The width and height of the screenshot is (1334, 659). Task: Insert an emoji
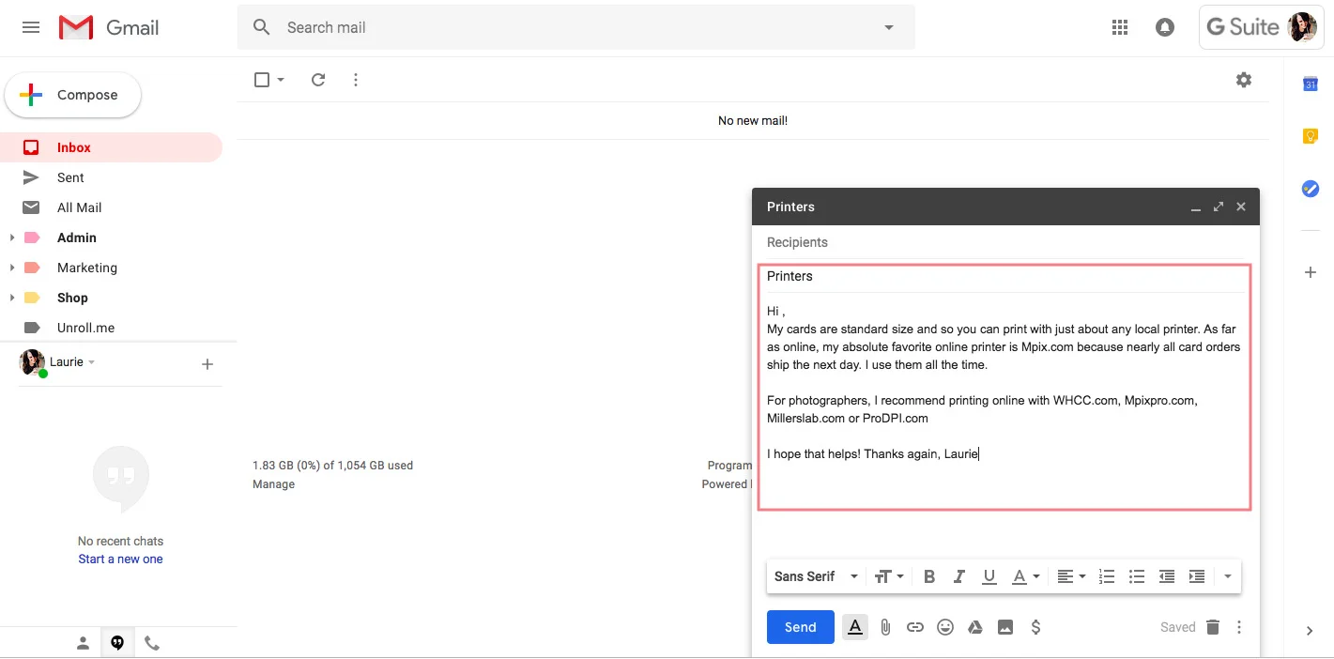click(945, 627)
